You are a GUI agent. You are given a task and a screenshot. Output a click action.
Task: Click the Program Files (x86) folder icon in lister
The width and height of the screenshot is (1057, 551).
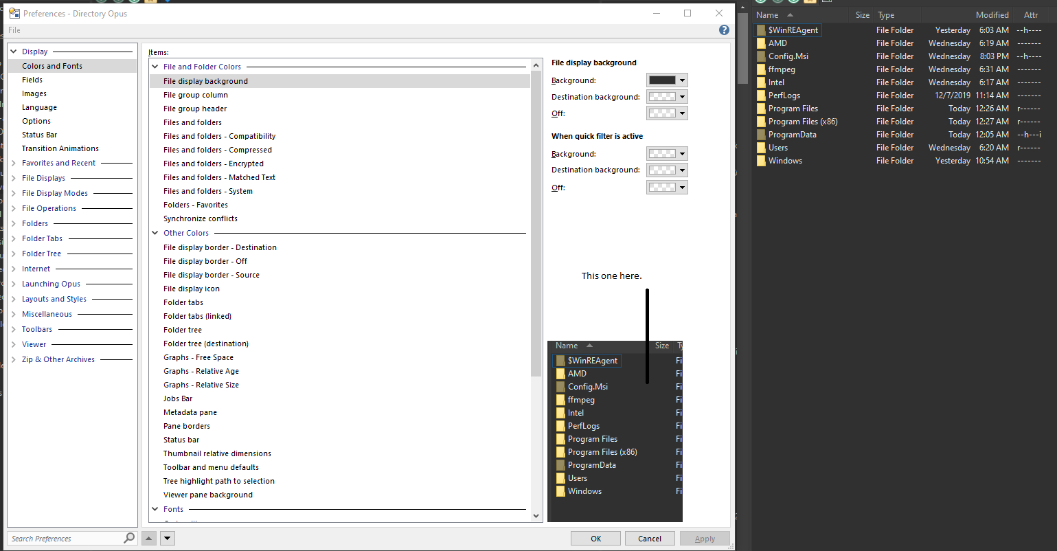[x=761, y=122]
